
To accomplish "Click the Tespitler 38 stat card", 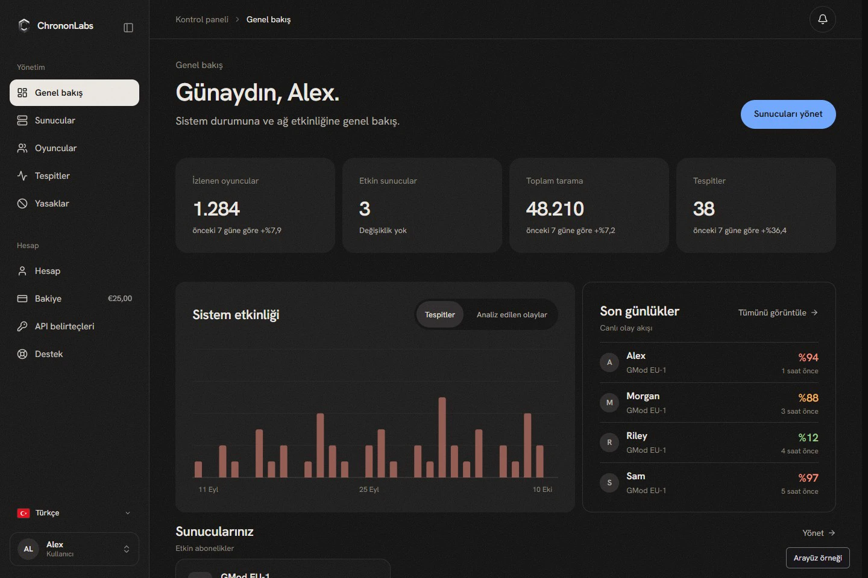I will 756,205.
